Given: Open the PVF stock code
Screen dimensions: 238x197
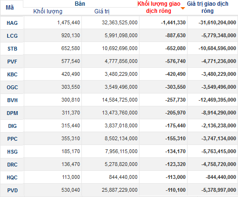Looking at the screenshot, I should [12, 62].
